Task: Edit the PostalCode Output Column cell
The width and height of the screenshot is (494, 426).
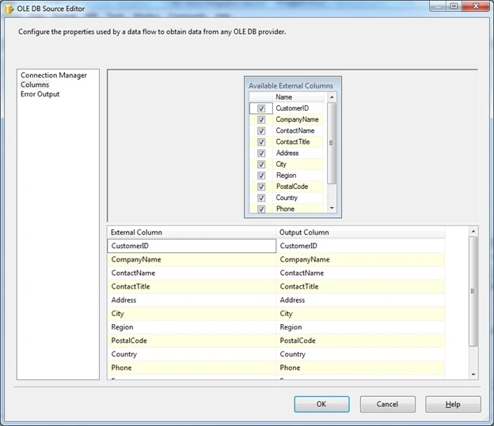Action: [360, 341]
